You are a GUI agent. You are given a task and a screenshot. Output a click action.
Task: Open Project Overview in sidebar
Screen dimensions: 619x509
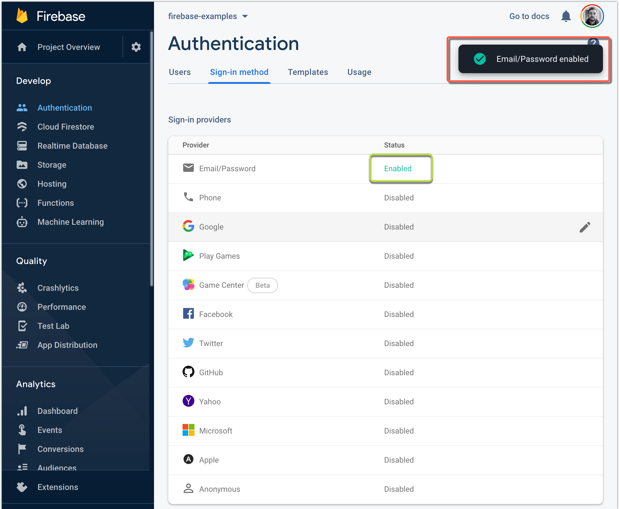pos(69,47)
